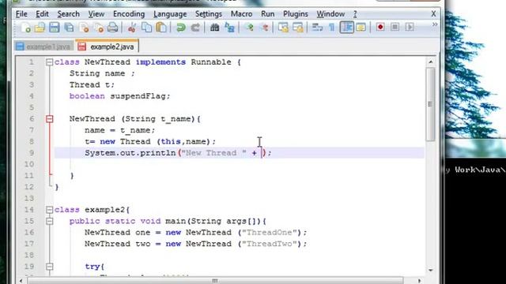Save the document with the floppy icon
The width and height of the screenshot is (506, 284).
coord(55,28)
